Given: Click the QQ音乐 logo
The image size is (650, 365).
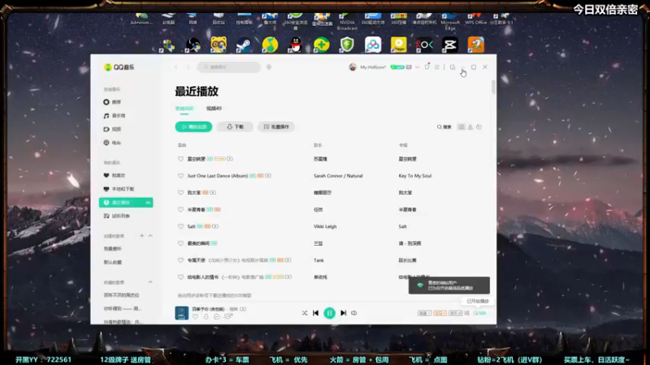Looking at the screenshot, I should [119, 67].
